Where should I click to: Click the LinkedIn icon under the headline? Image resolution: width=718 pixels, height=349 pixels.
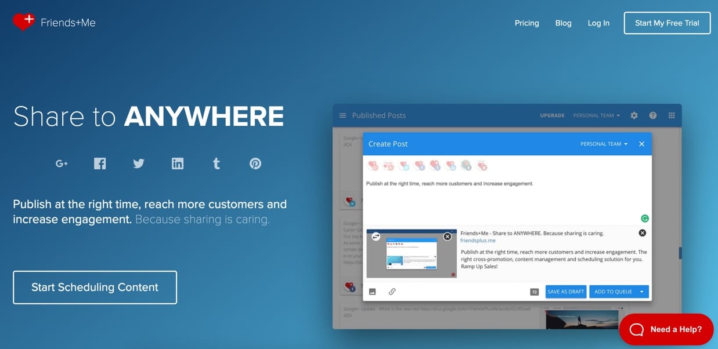coord(178,163)
